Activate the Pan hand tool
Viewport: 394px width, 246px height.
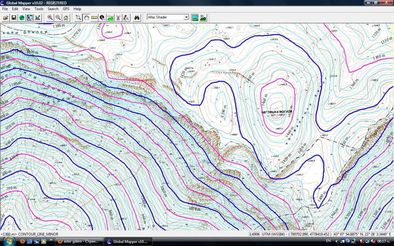pos(86,18)
